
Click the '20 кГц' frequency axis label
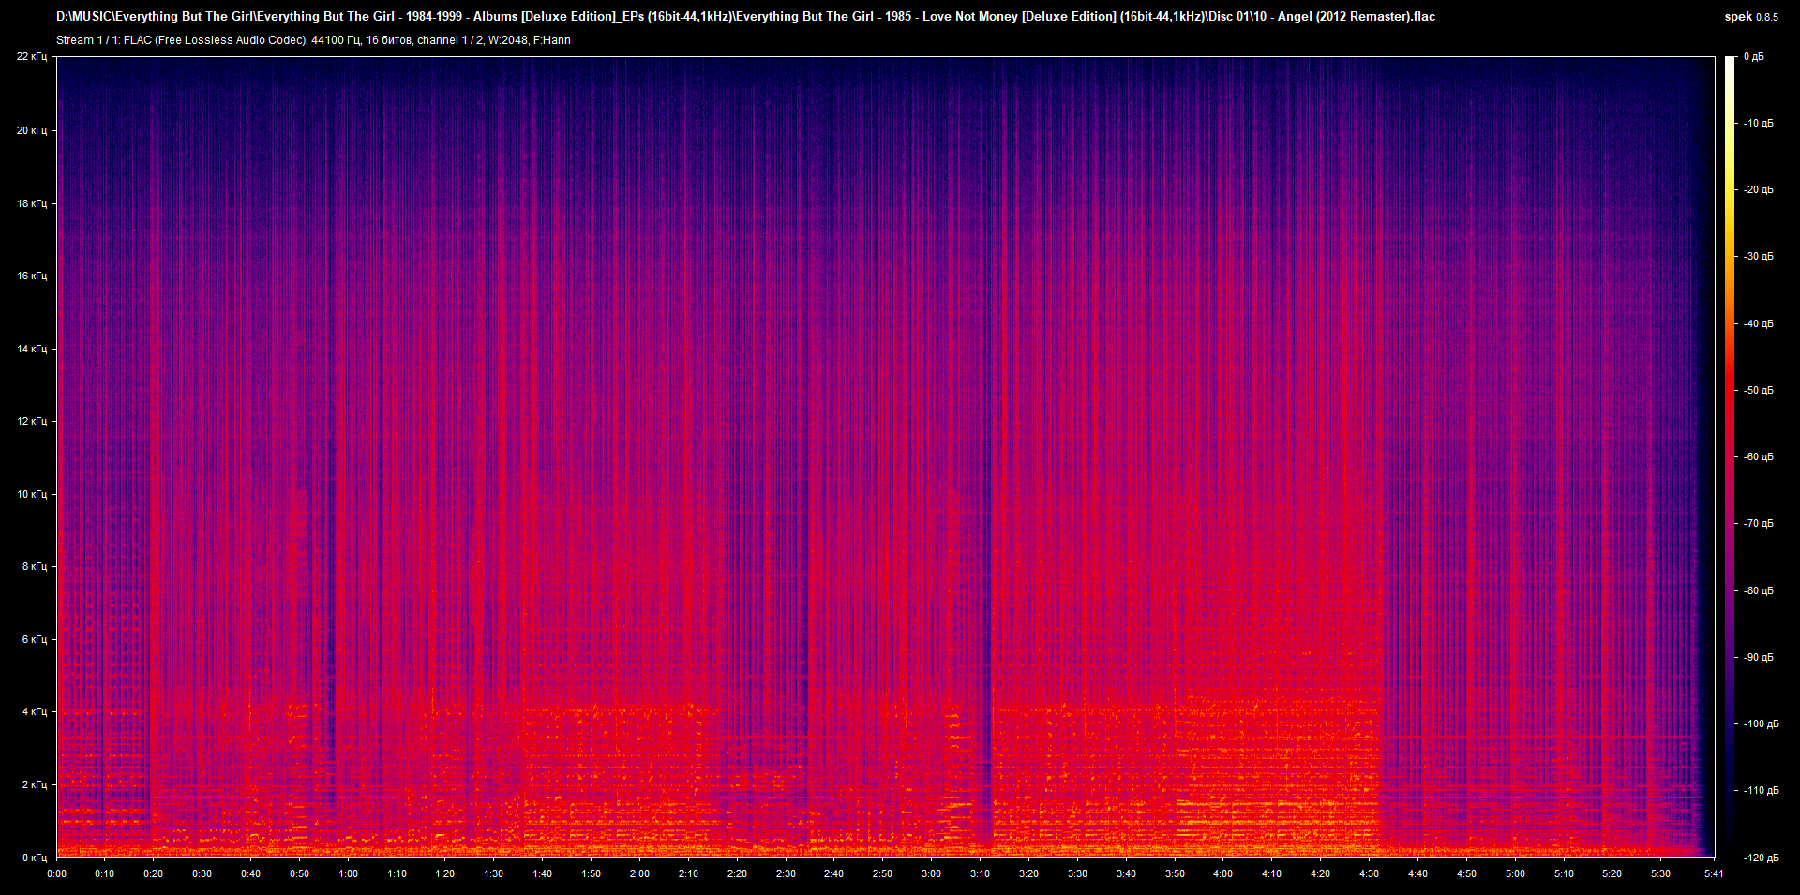32,130
